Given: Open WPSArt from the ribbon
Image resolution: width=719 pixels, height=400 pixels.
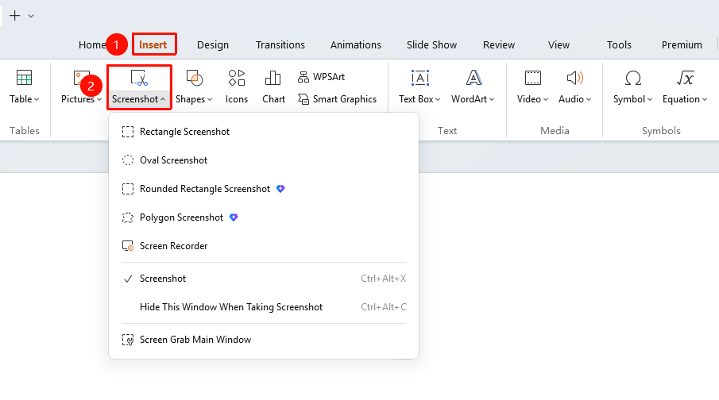Looking at the screenshot, I should coord(321,76).
